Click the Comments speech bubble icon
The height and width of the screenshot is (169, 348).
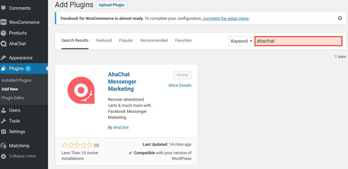[x=3, y=8]
